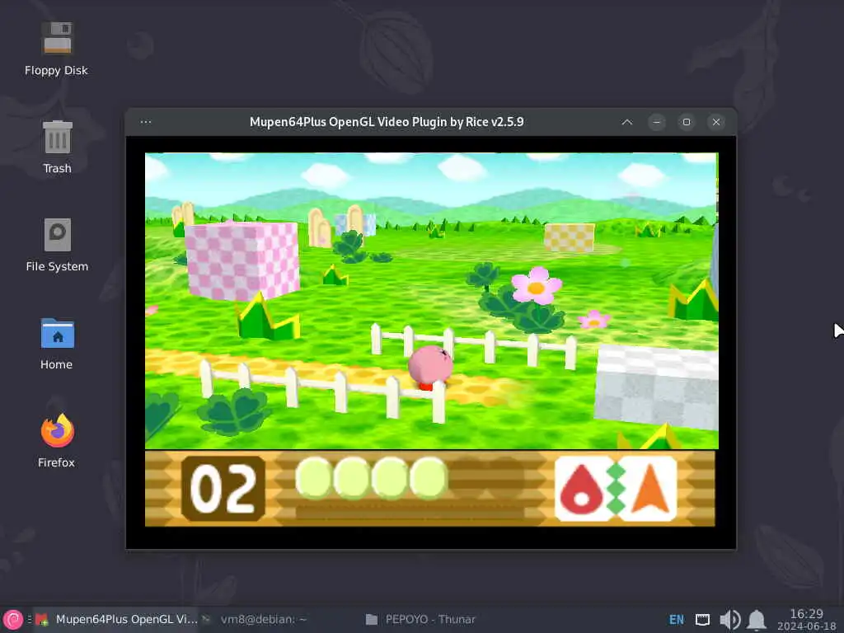Viewport: 844px width, 633px height.
Task: Open the volume speaker tray icon
Action: [729, 620]
